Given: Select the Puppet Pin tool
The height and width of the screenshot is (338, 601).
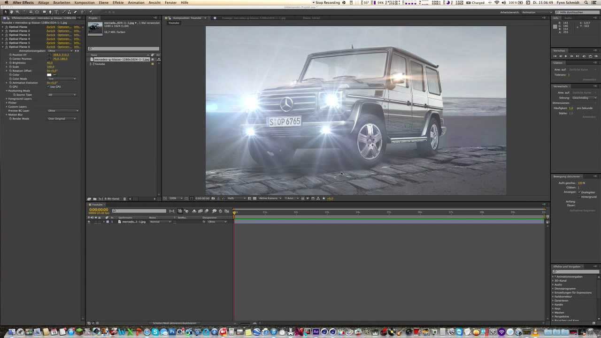Looking at the screenshot, I should click(91, 12).
